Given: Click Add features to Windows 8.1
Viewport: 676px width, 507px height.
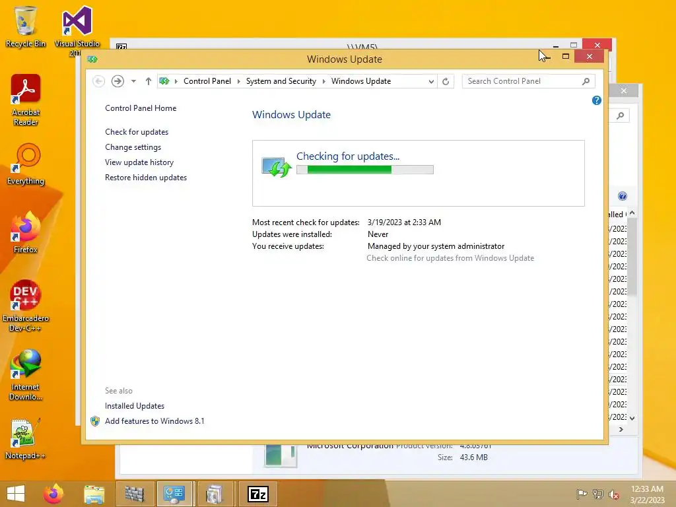Looking at the screenshot, I should [x=154, y=421].
